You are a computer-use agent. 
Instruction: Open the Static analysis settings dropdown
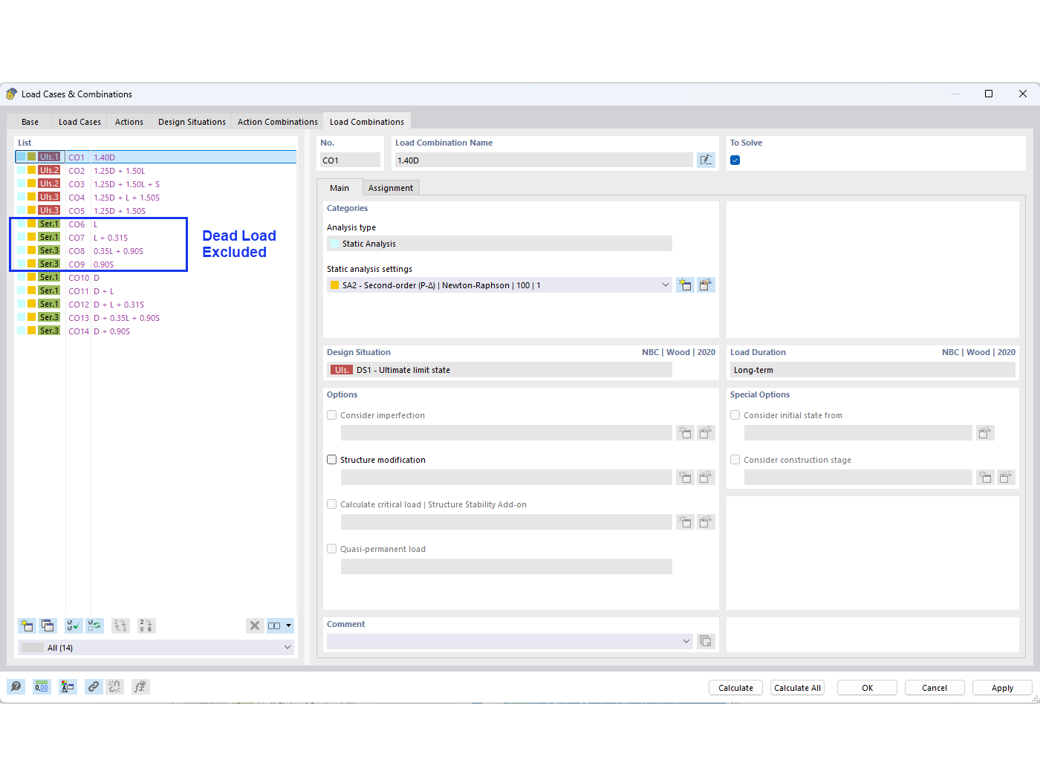[665, 285]
